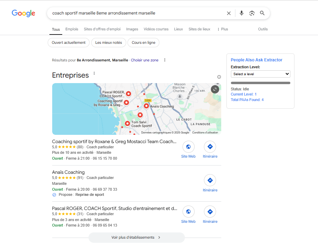Submit search using the magnifying glass icon
Screen dimensions: 318x250
tap(262, 13)
